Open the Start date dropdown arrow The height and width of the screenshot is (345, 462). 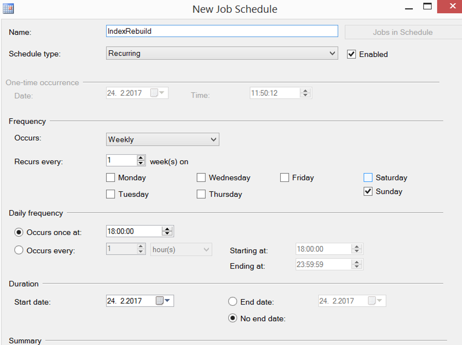tap(168, 300)
